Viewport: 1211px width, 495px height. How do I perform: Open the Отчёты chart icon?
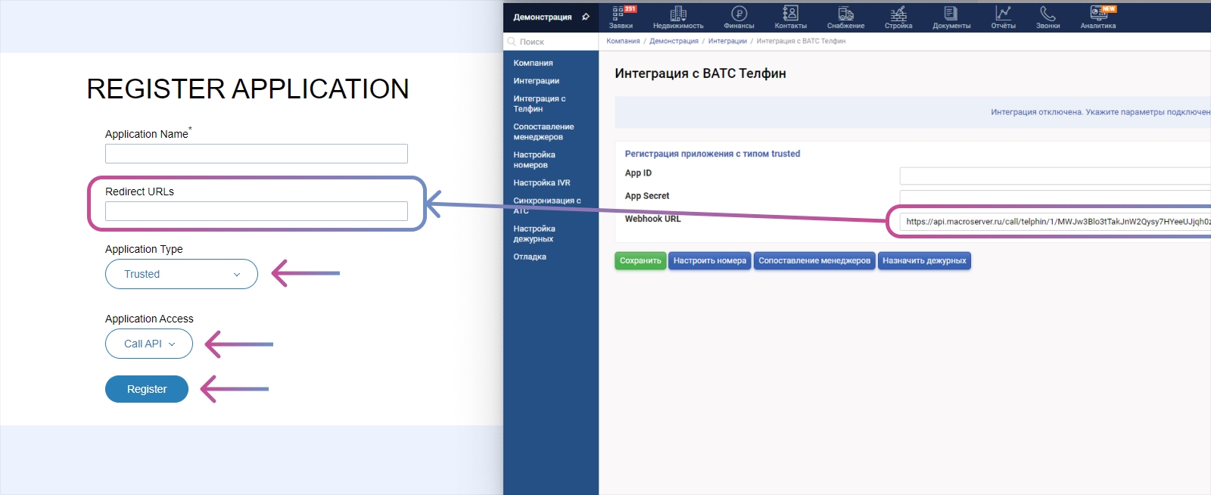coord(1003,14)
